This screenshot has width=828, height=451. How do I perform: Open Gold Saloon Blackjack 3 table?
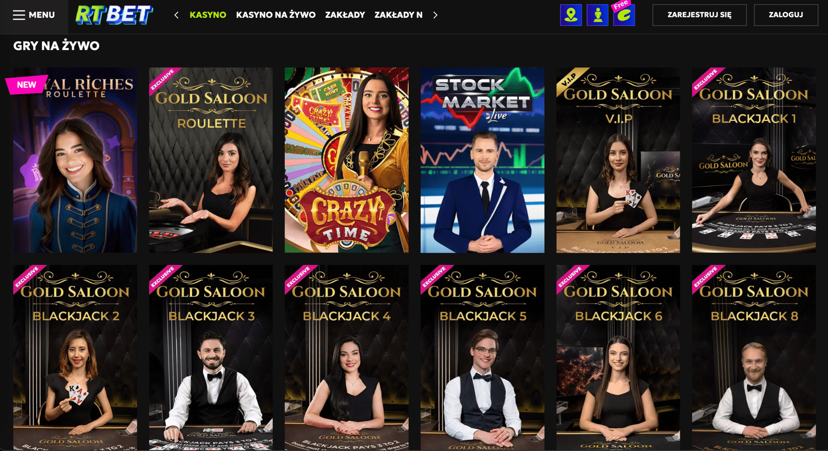(x=211, y=358)
